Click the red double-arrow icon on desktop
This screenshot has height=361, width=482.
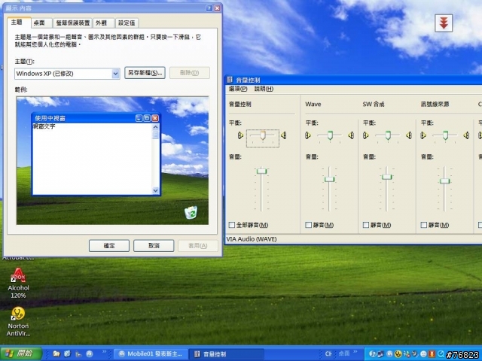pos(444,23)
